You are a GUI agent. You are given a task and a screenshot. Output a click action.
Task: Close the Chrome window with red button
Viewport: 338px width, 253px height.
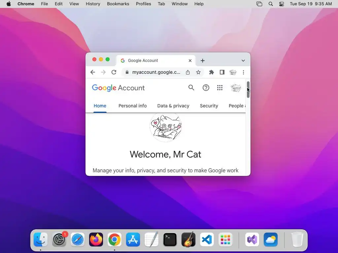(94, 59)
